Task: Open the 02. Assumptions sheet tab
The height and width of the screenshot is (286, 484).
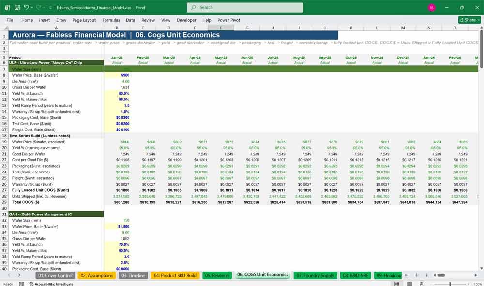Action: pyautogui.click(x=97, y=275)
